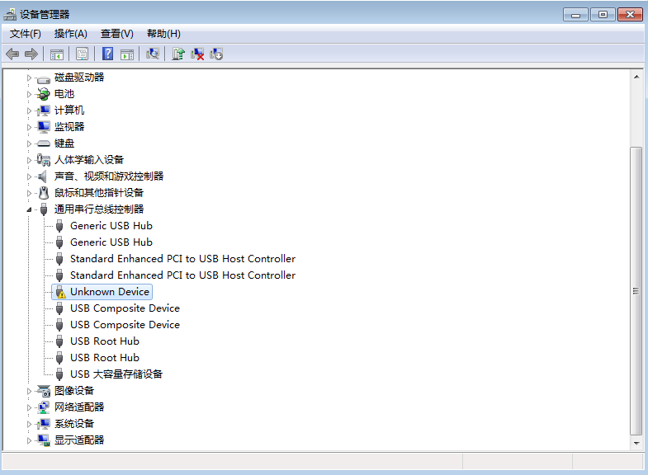This screenshot has height=475, width=648.
Task: Click the 显示适配器 display adapter icon
Action: point(44,440)
